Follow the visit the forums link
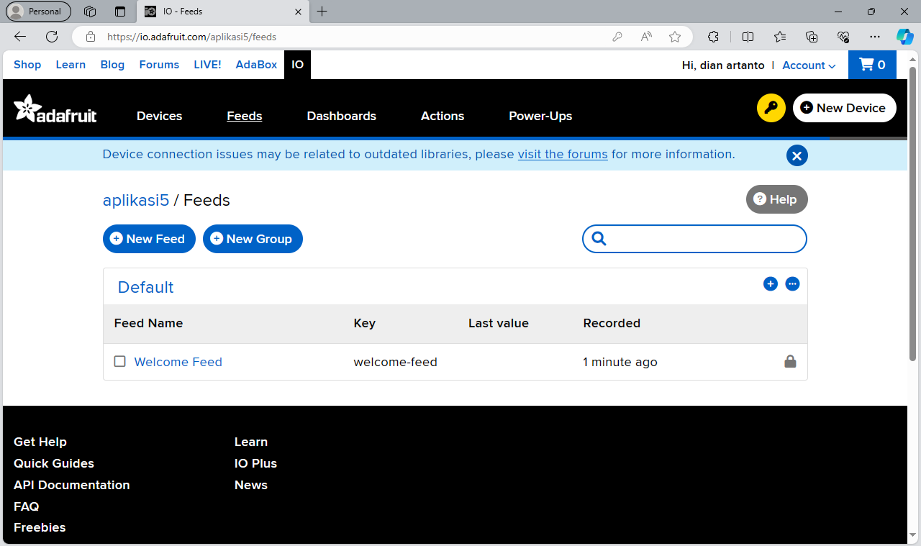This screenshot has width=921, height=546. coord(563,154)
